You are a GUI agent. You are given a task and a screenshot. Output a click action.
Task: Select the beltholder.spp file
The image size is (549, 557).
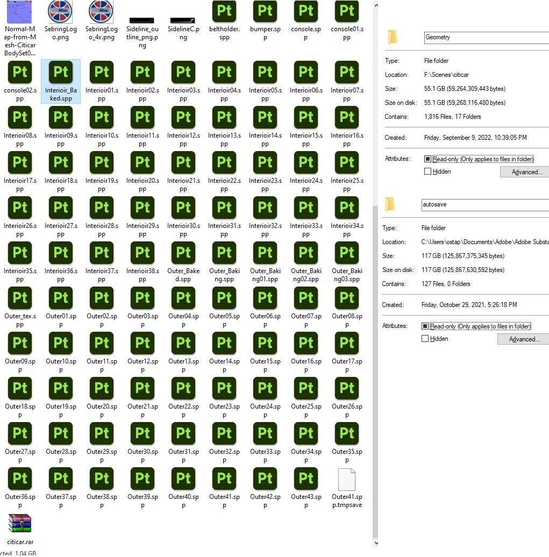point(224,20)
